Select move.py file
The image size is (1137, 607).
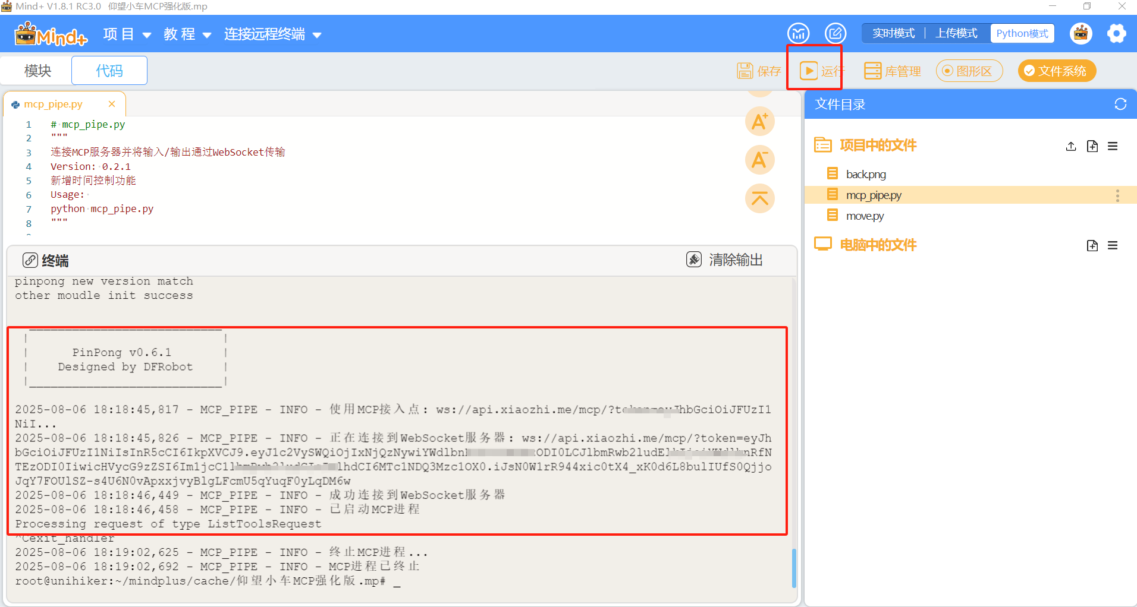[865, 216]
